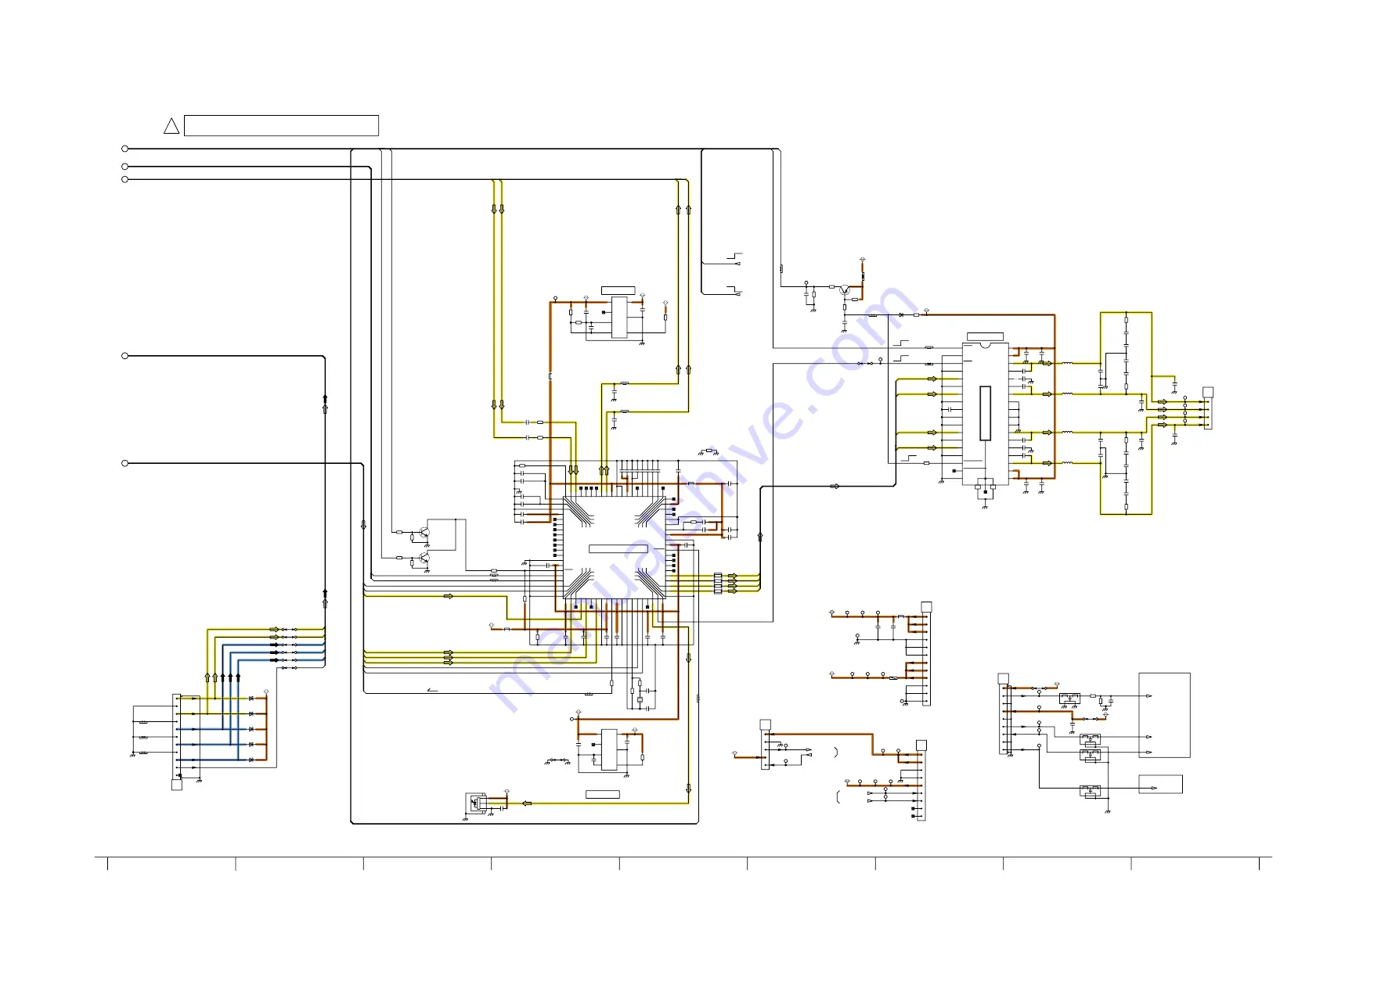Click the large empty rectangle at bottom right
The image size is (1399, 988).
(1164, 715)
